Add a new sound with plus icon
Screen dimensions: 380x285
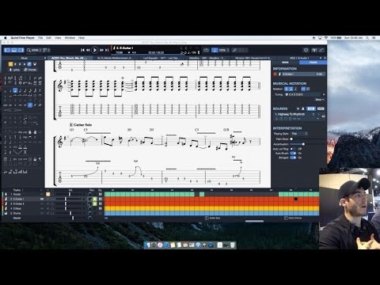[x=298, y=108]
